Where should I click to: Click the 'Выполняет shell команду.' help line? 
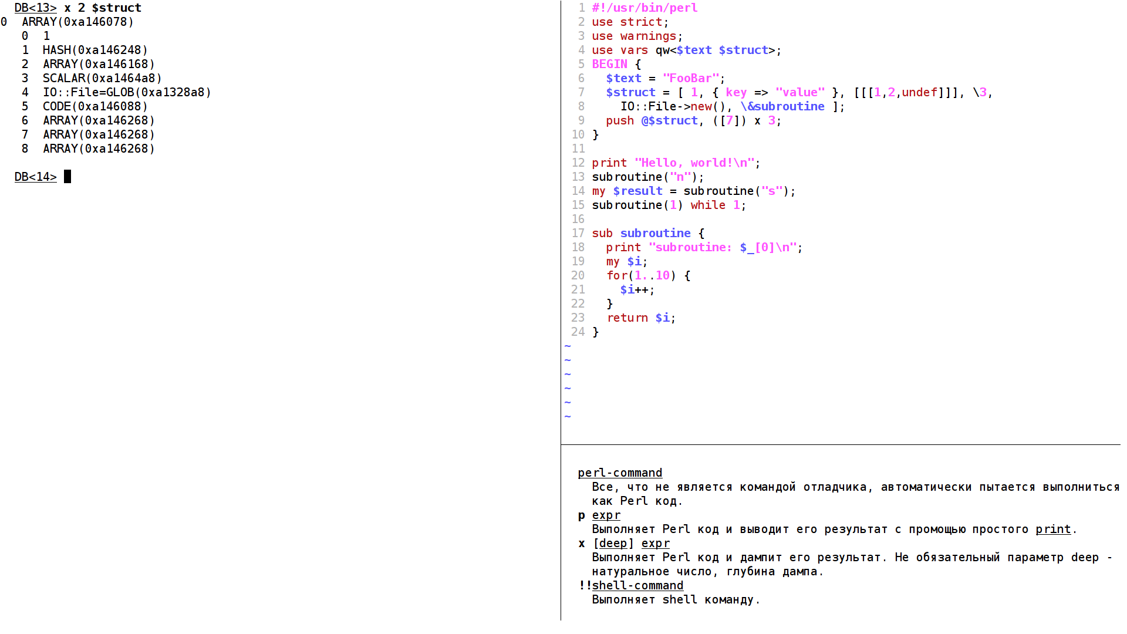pos(676,599)
